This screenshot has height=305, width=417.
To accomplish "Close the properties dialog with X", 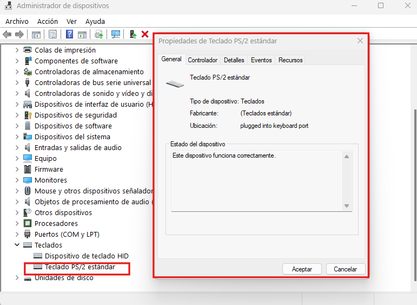I will click(360, 41).
